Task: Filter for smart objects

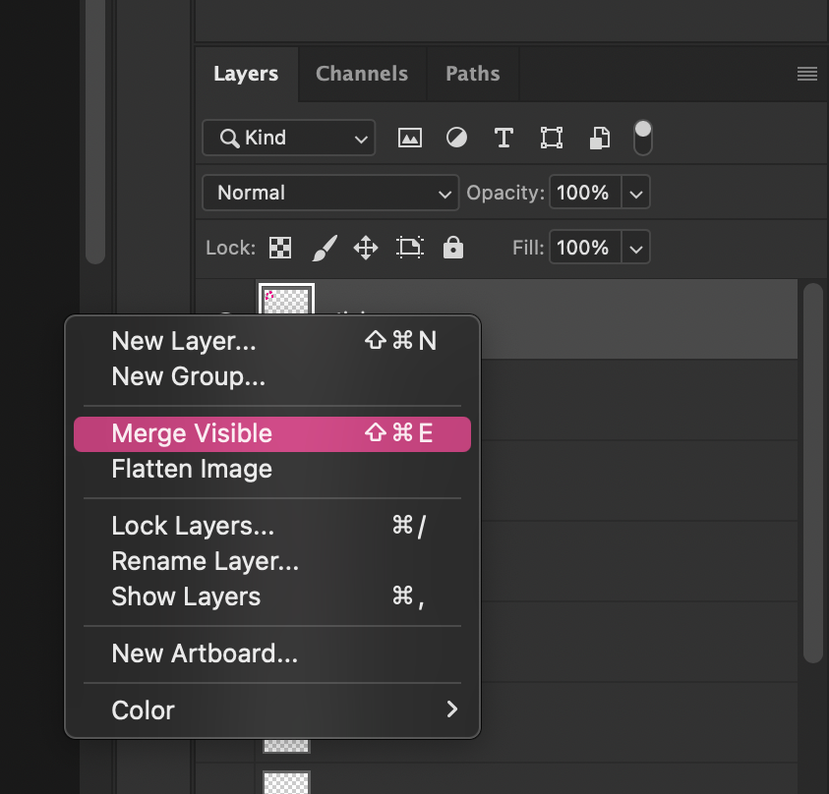Action: 599,138
